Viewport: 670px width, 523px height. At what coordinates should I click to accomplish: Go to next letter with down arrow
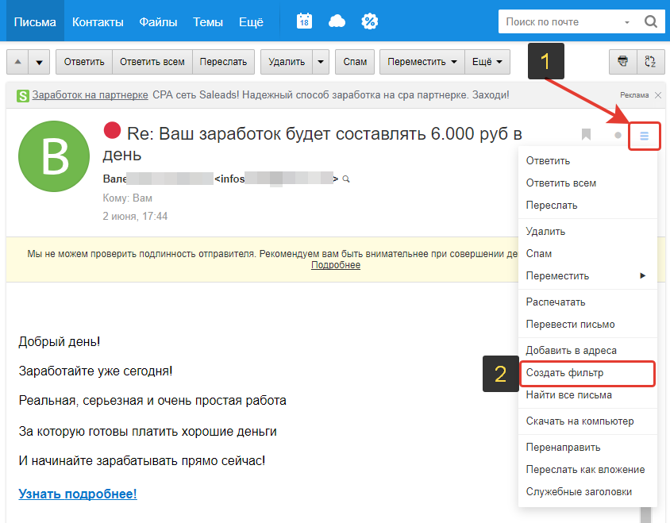click(x=40, y=62)
